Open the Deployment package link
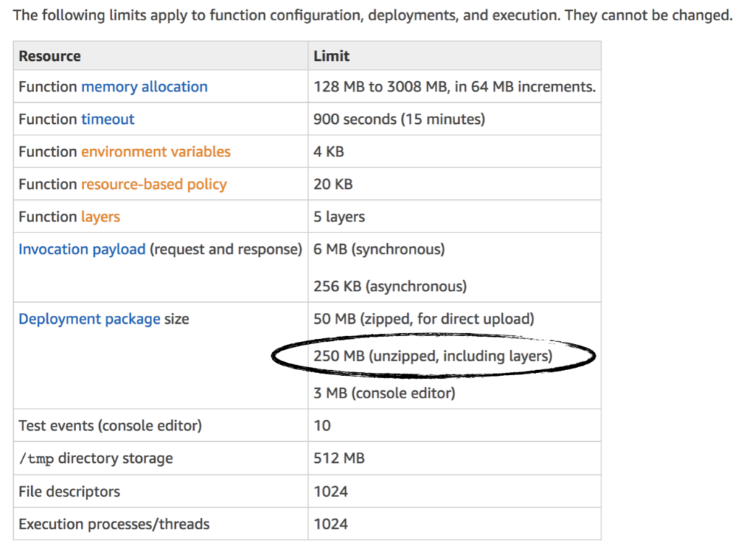This screenshot has width=741, height=549. click(89, 319)
